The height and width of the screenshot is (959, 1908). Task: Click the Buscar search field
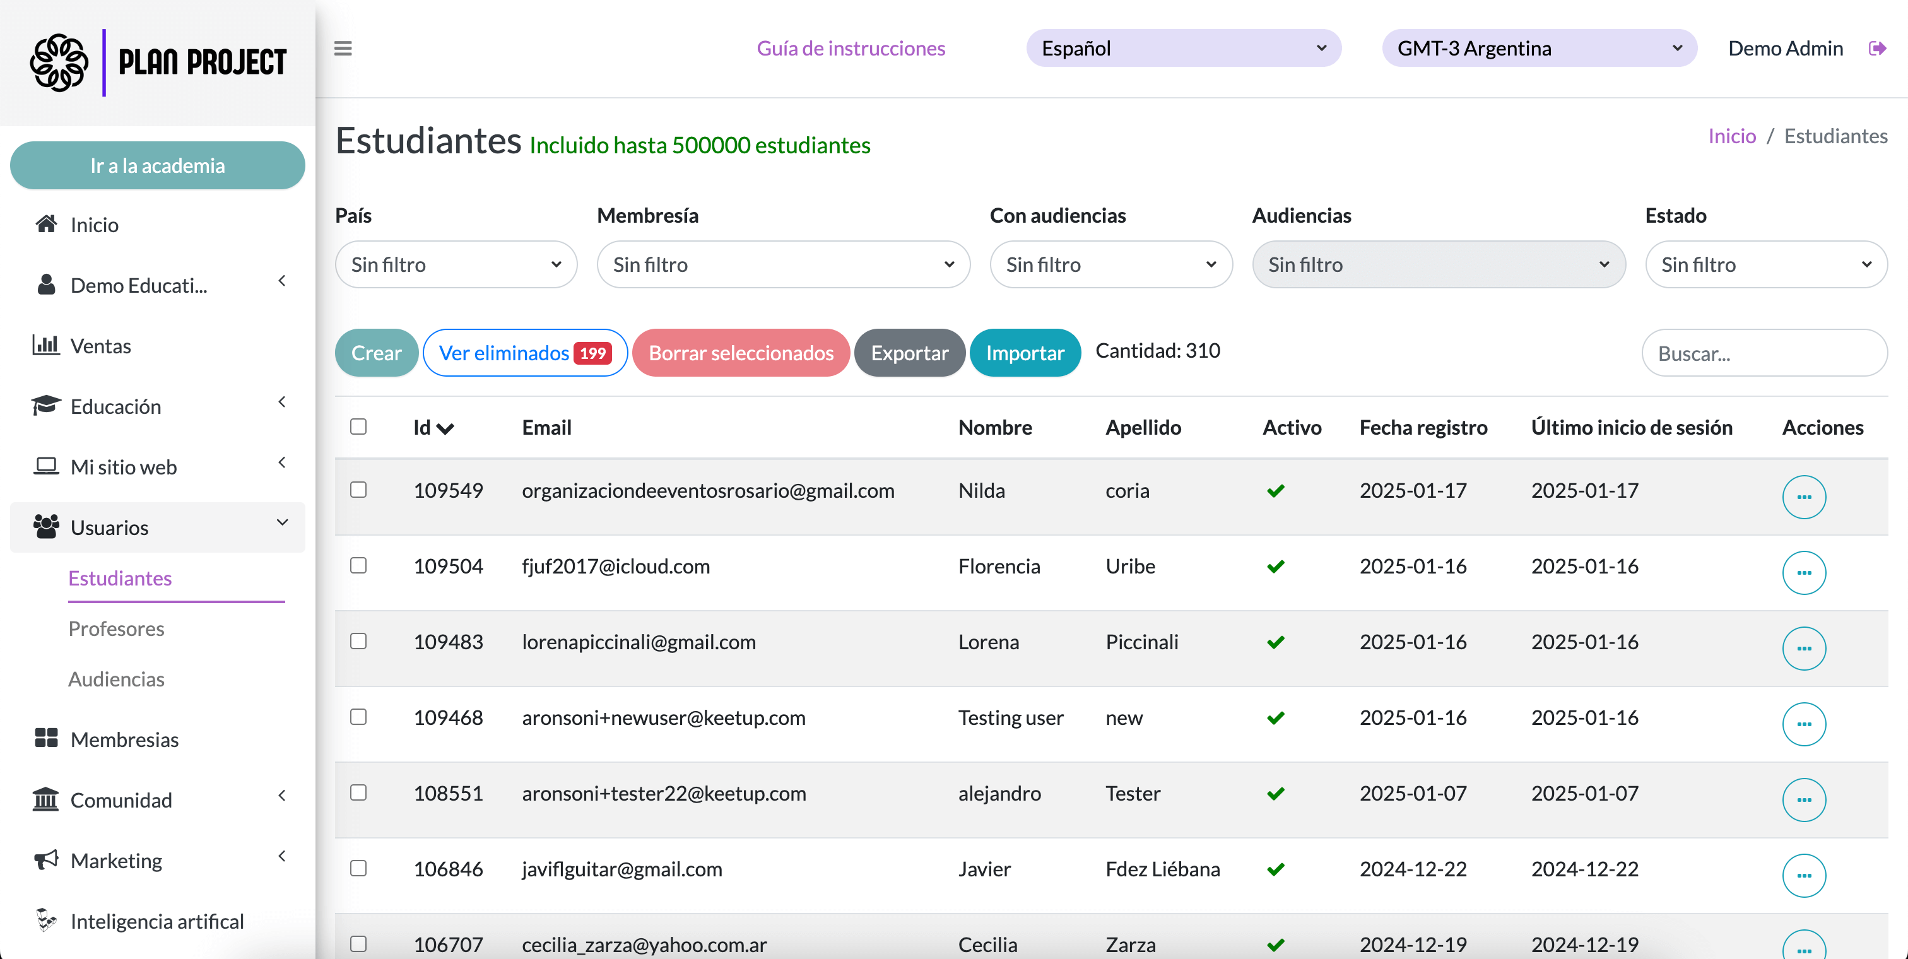coord(1763,353)
